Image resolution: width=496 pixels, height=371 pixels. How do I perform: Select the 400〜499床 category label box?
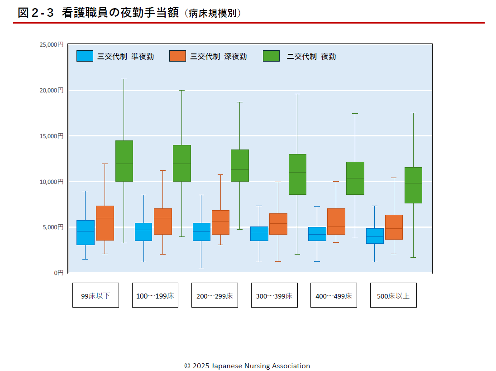pyautogui.click(x=334, y=295)
